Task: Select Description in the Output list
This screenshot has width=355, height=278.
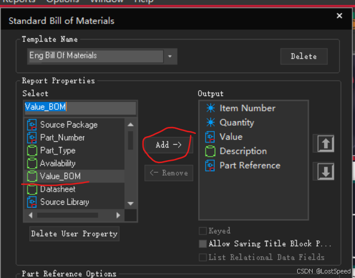Action: click(243, 151)
